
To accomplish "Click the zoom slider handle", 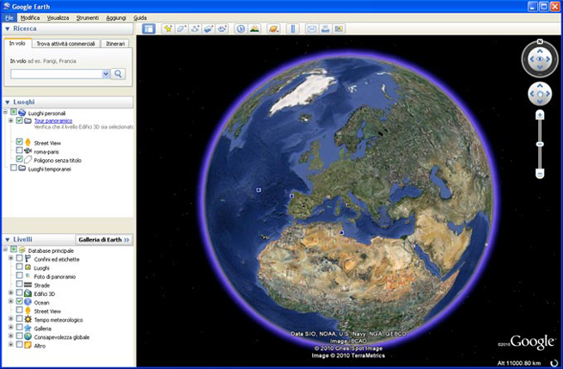I will [540, 145].
